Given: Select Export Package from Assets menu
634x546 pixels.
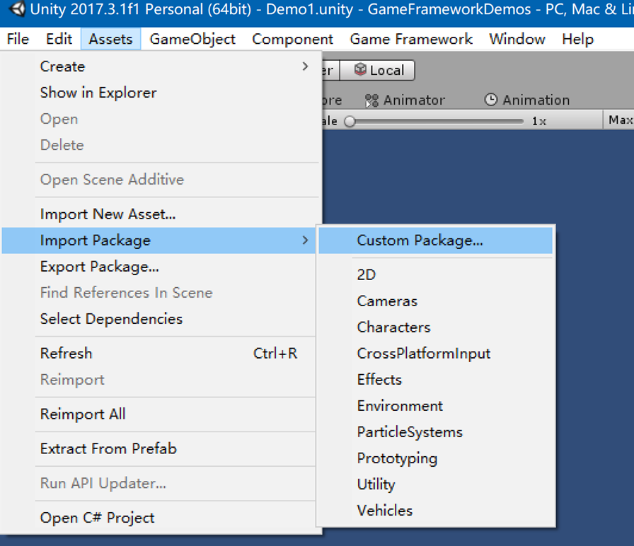Looking at the screenshot, I should (99, 267).
